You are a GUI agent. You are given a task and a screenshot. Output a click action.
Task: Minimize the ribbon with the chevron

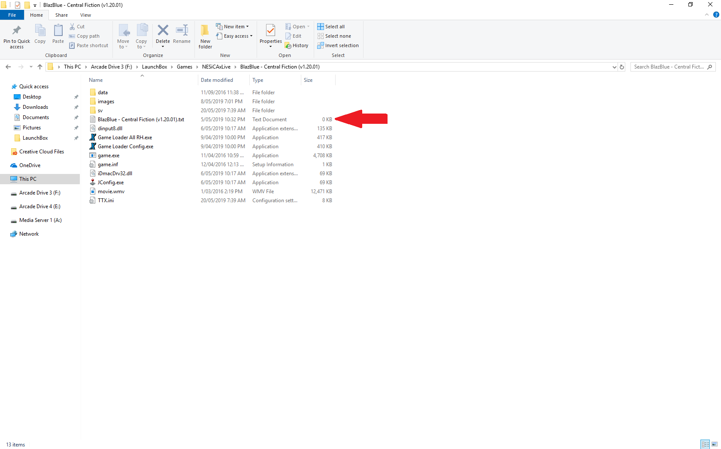coord(707,15)
